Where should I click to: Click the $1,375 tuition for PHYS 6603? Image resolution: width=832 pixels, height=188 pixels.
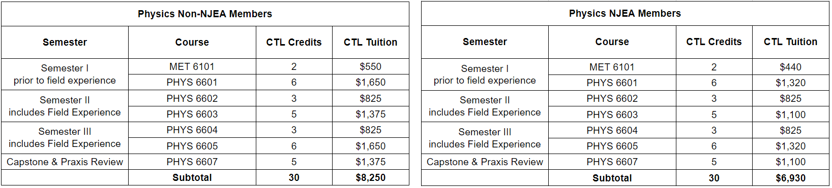[370, 114]
